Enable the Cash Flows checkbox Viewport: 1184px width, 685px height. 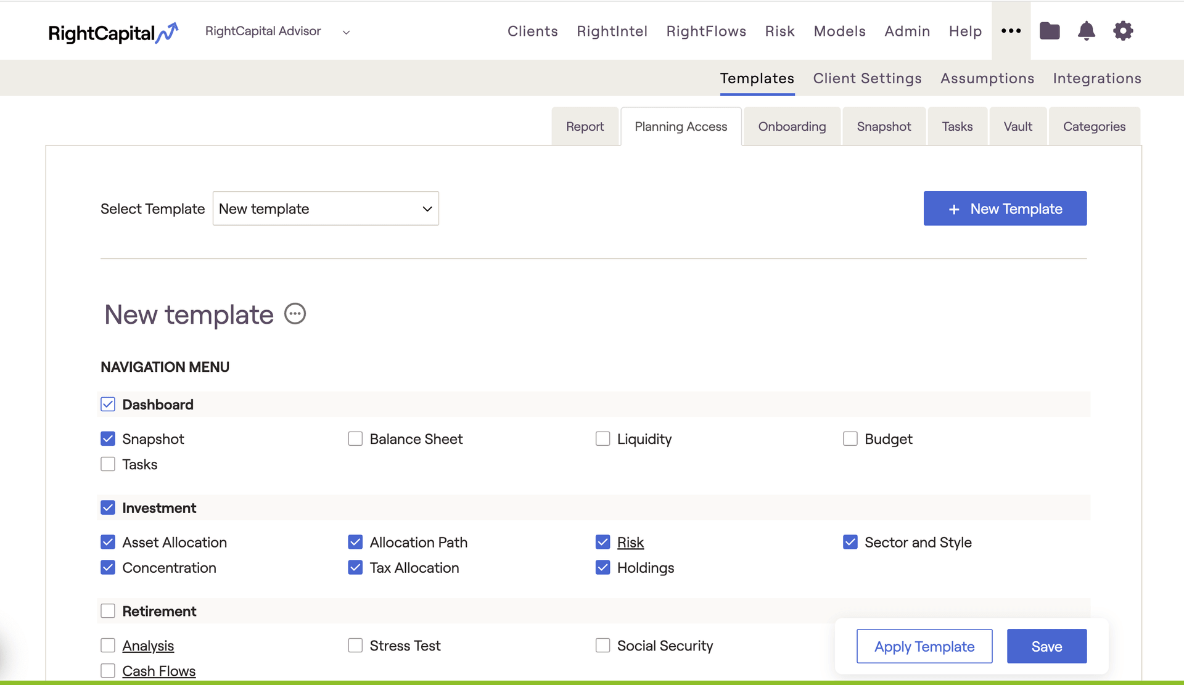[x=108, y=671]
